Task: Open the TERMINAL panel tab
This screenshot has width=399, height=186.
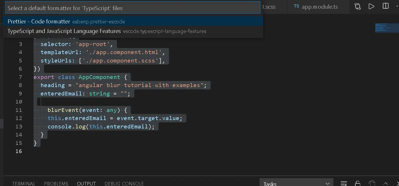Action: click(x=24, y=184)
